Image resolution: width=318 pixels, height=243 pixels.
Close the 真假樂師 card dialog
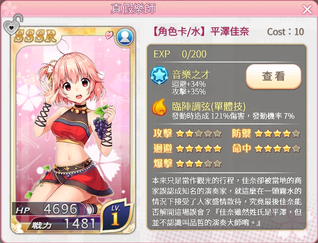(307, 9)
